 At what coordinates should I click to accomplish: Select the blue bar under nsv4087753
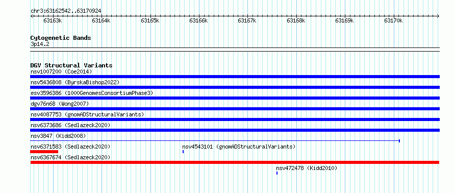[235, 119]
